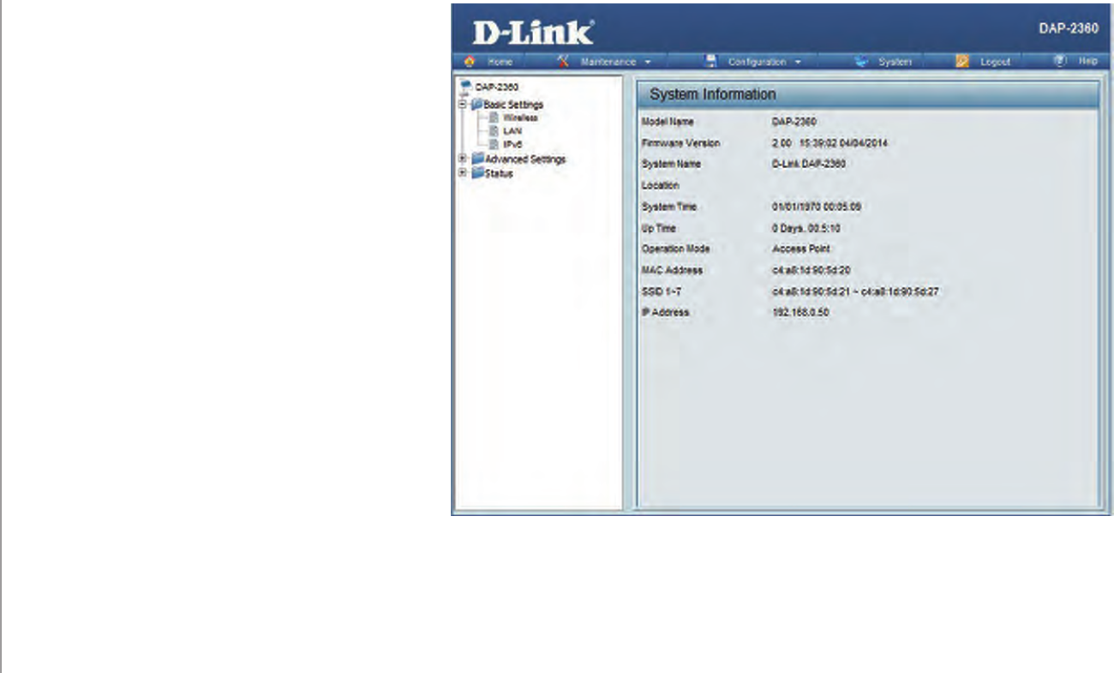This screenshot has width=1114, height=673.
Task: Click the D-Link DAP-2360 system name value
Action: [x=808, y=164]
